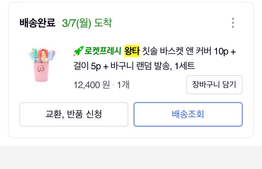Image resolution: width=262 pixels, height=169 pixels.
Task: Click the second title line ending in 1세트
Action: [x=134, y=66]
